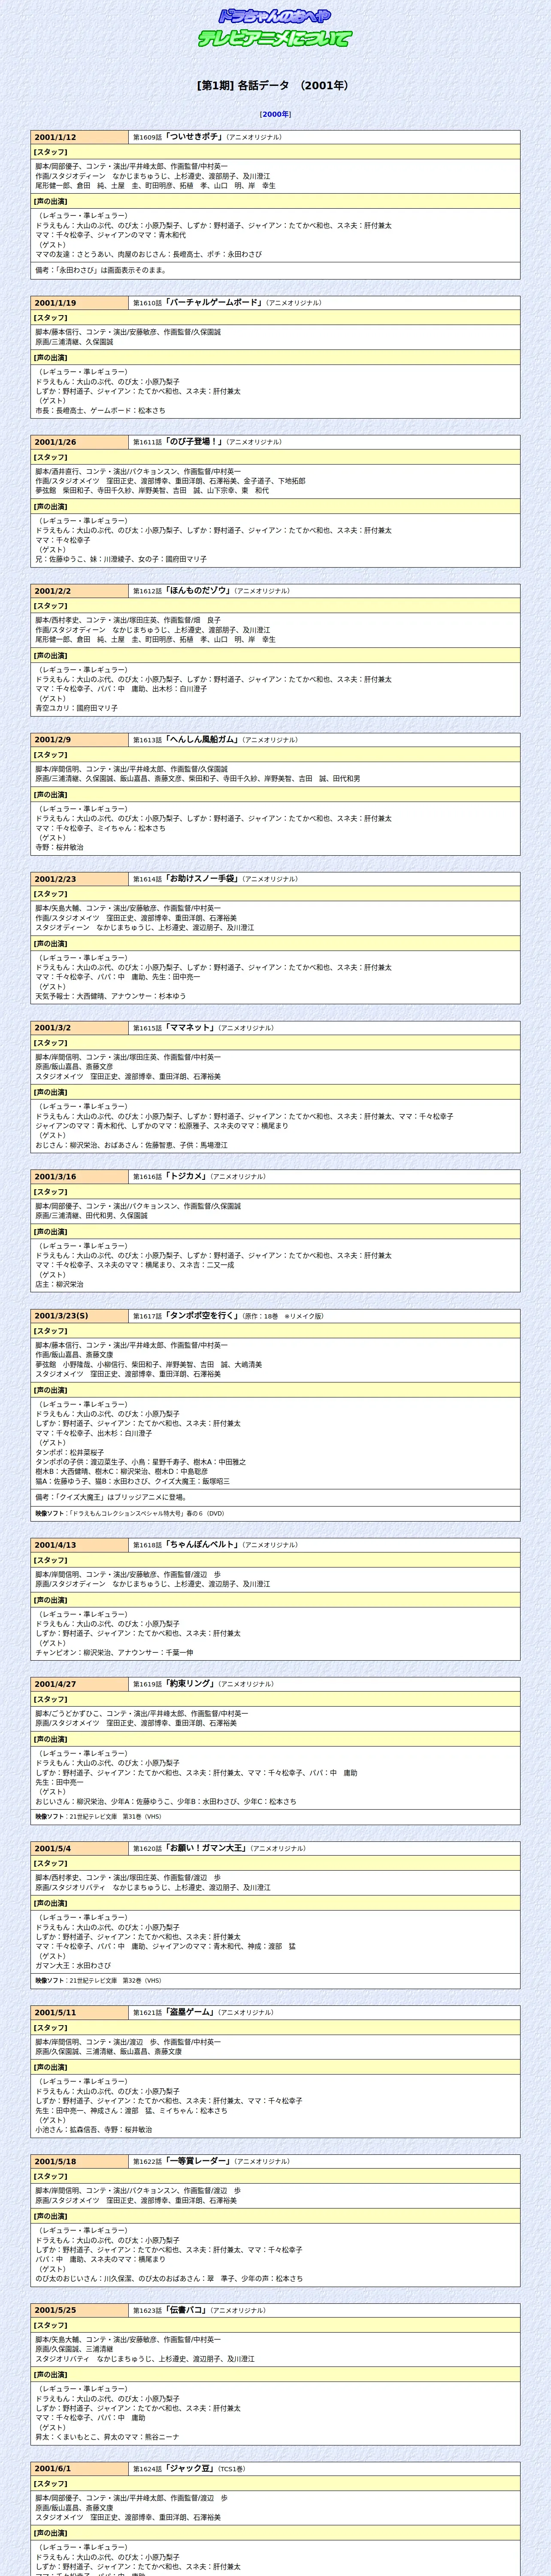Click the 備考 note about クイズ大魔王
Screen dimensions: 551x2576
click(x=111, y=1497)
